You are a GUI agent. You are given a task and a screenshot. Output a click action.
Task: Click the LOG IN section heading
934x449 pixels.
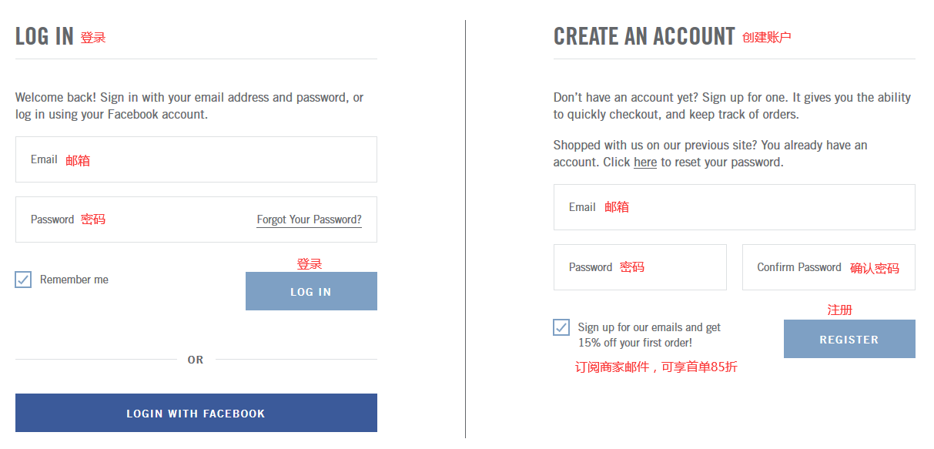45,36
